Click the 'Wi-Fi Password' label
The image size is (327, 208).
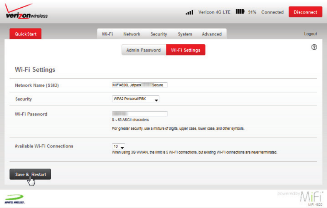click(x=31, y=114)
